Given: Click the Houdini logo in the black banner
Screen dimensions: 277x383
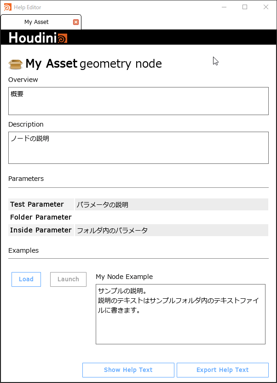Looking at the screenshot, I should coord(38,38).
